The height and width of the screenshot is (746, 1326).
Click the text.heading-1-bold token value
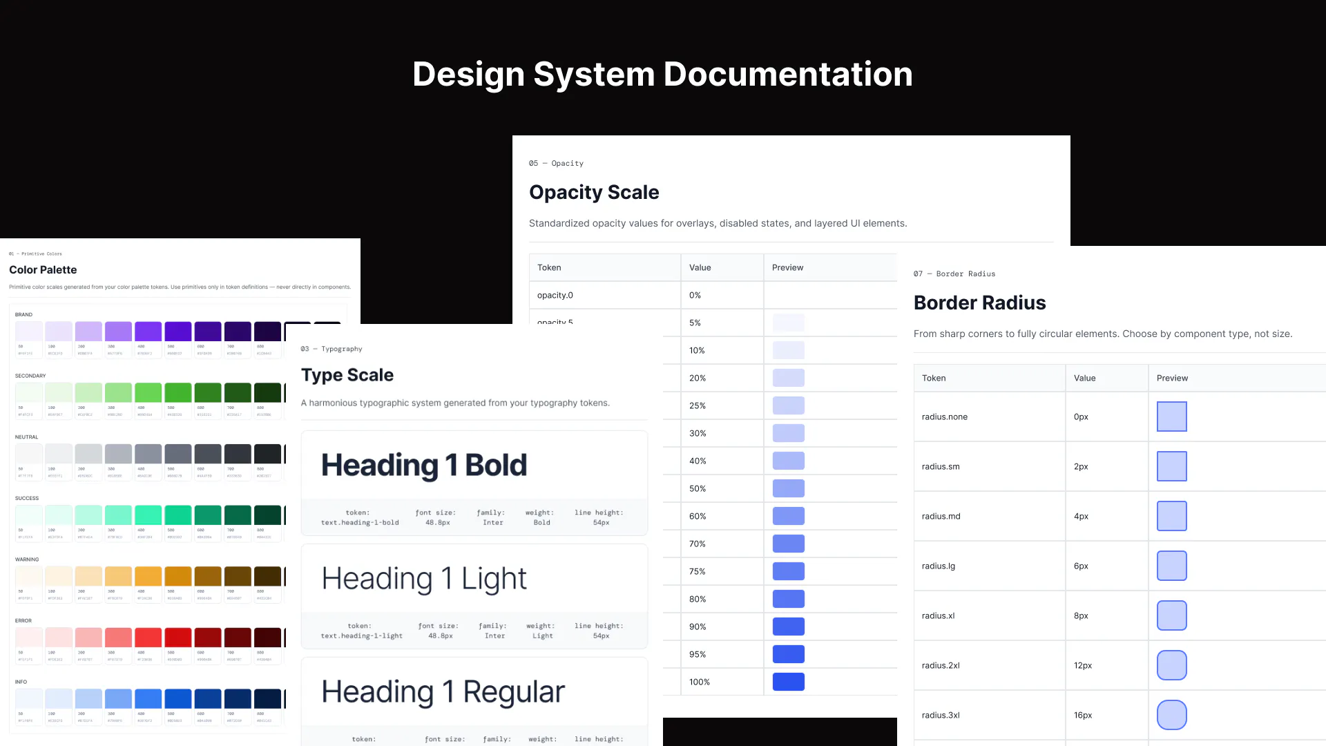360,523
